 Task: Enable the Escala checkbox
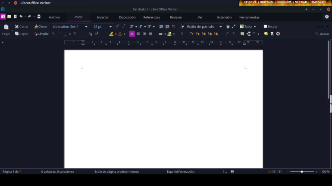(266, 27)
